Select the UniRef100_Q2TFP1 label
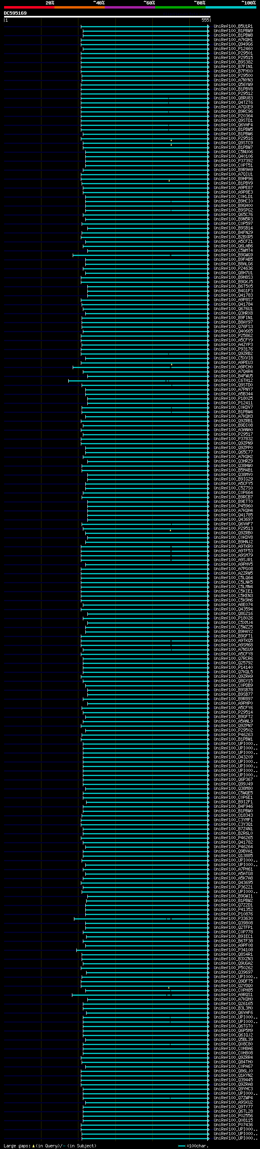 (x=233, y=927)
